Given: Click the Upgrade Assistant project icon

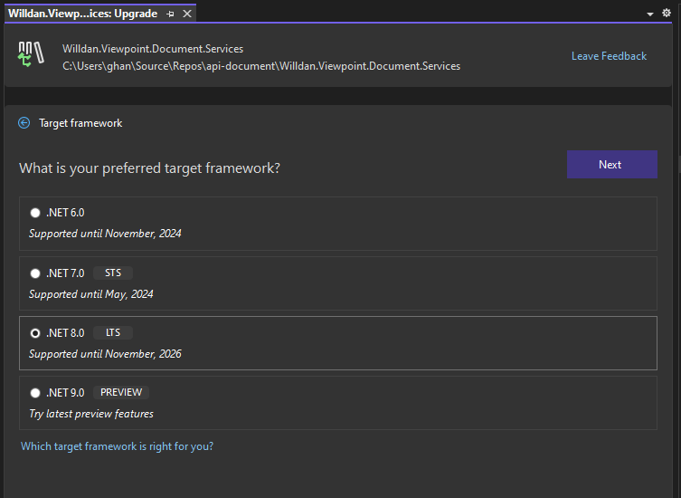Looking at the screenshot, I should tap(31, 55).
